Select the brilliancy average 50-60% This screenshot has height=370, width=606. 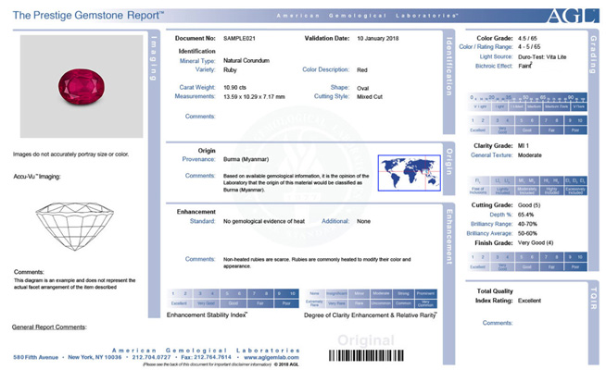coord(527,233)
